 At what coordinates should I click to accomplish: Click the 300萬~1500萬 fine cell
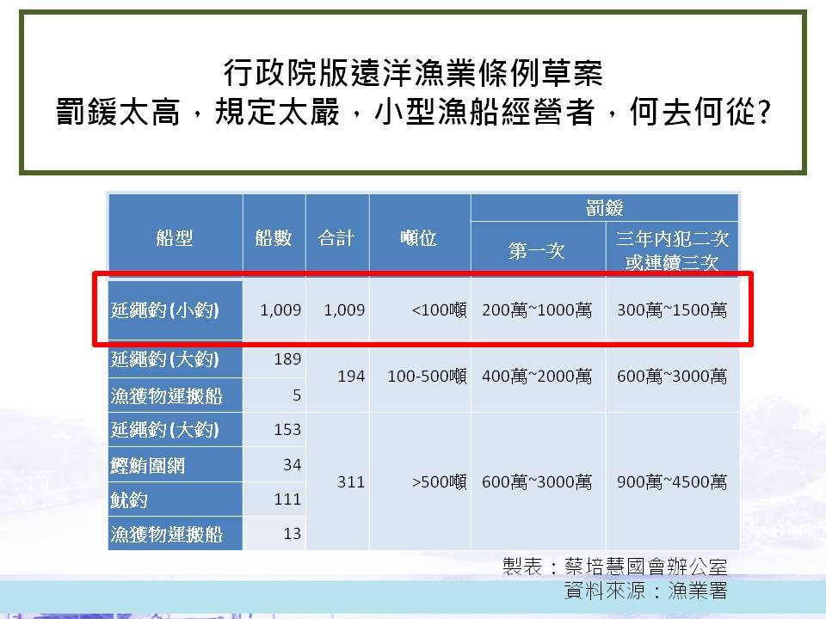click(x=672, y=309)
